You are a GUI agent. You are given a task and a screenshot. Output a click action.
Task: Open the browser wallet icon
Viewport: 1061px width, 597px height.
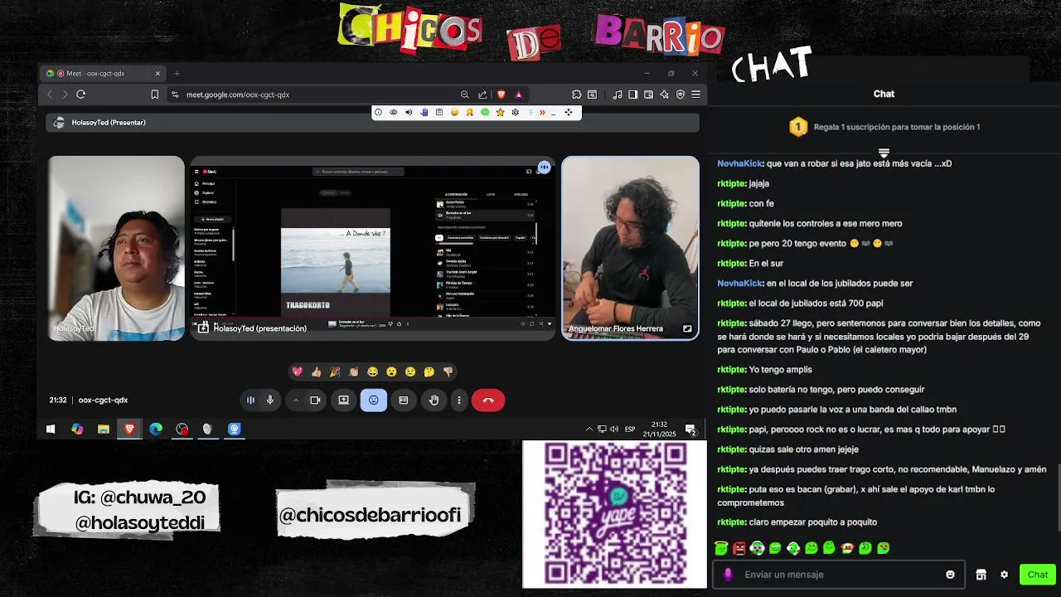[648, 95]
